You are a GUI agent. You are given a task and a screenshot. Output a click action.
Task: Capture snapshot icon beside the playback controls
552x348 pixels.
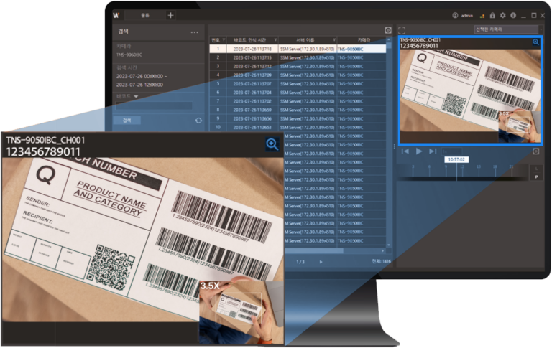pyautogui.click(x=535, y=151)
